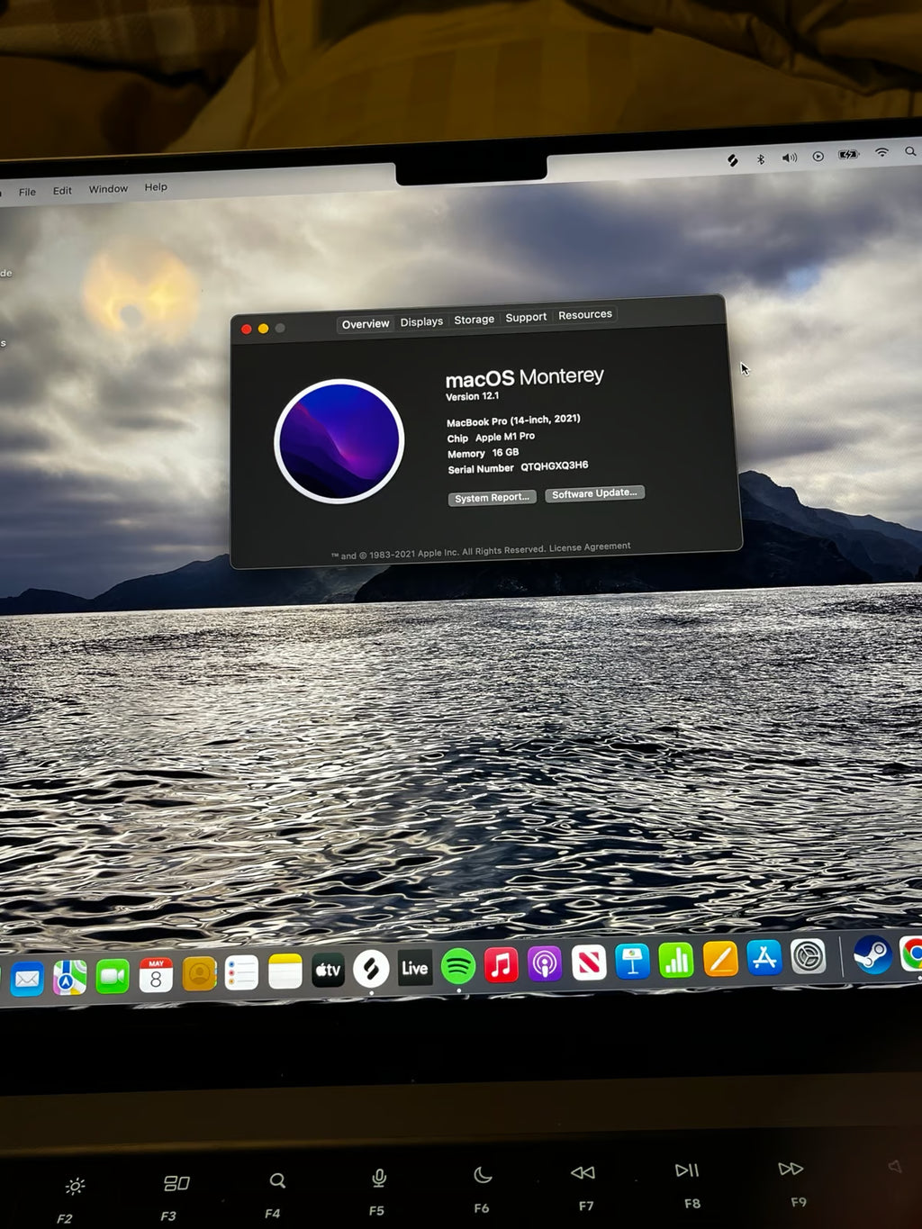Show the battery status menu

click(847, 154)
